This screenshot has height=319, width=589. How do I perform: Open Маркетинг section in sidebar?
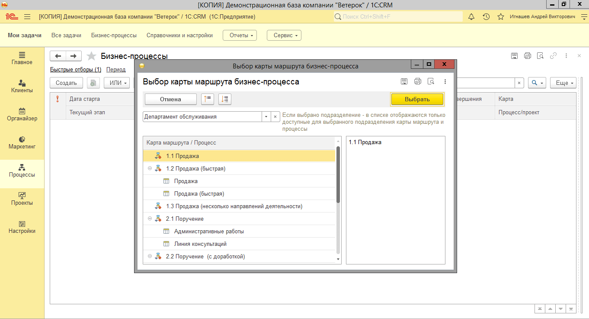click(x=22, y=142)
